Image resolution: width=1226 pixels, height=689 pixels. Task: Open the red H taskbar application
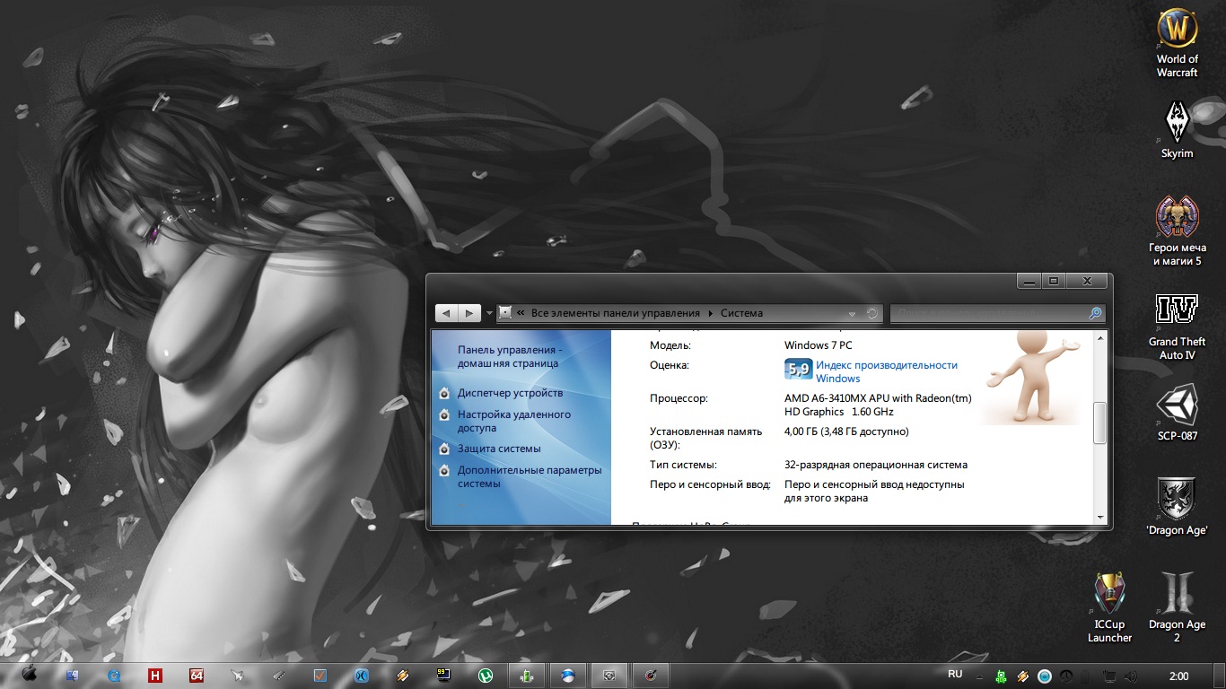click(155, 675)
